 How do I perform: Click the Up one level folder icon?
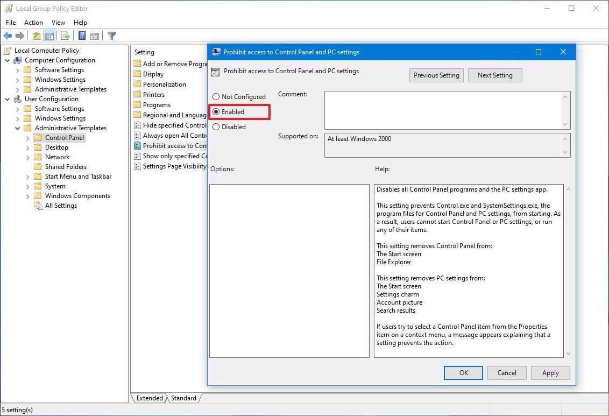[36, 36]
